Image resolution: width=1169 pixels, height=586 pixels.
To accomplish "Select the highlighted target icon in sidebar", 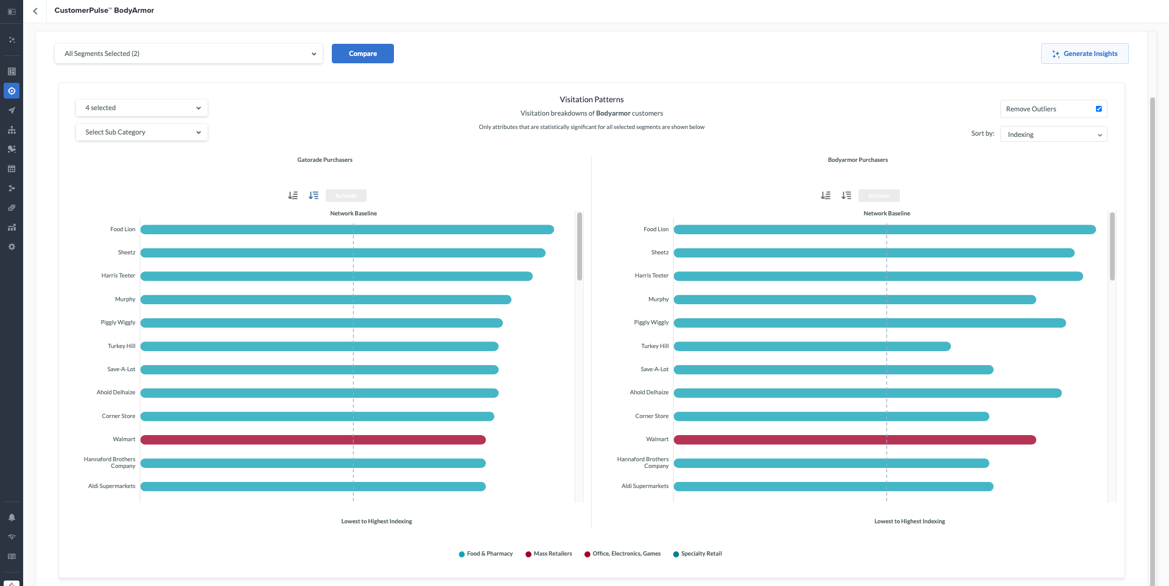I will coord(12,91).
